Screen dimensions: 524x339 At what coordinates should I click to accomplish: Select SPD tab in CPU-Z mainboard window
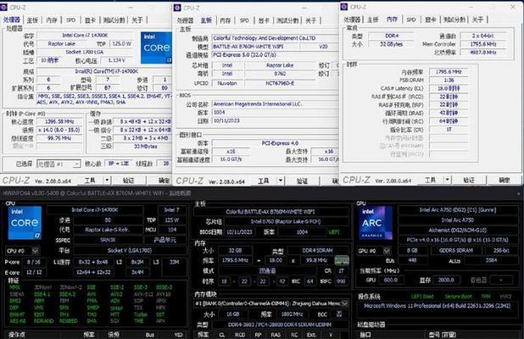[244, 20]
